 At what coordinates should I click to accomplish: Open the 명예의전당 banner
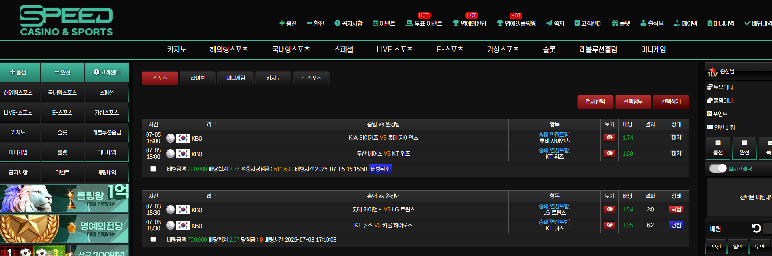[x=64, y=228]
